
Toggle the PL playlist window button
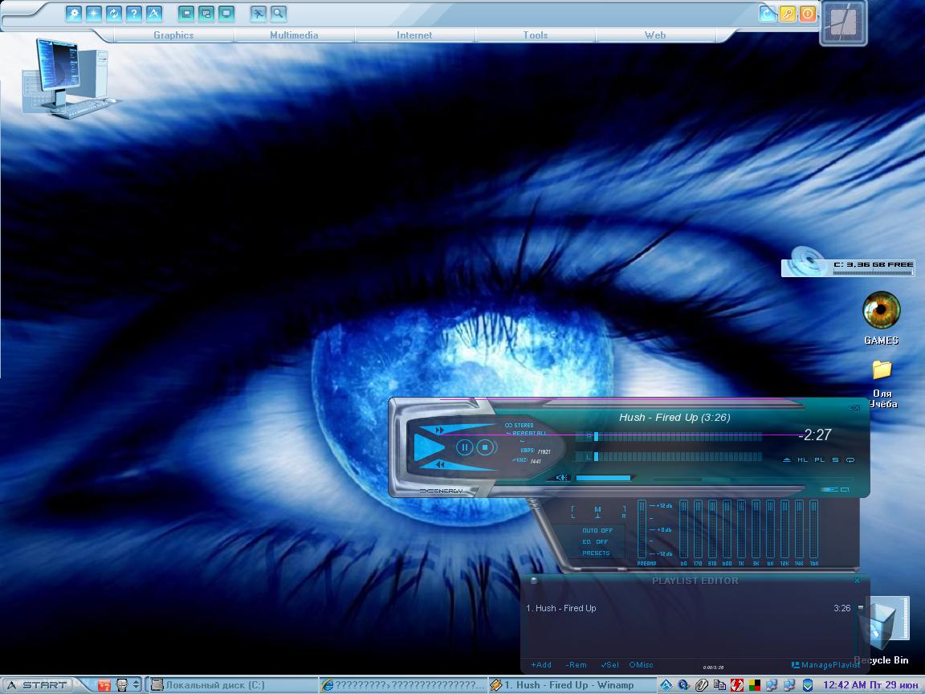click(819, 460)
